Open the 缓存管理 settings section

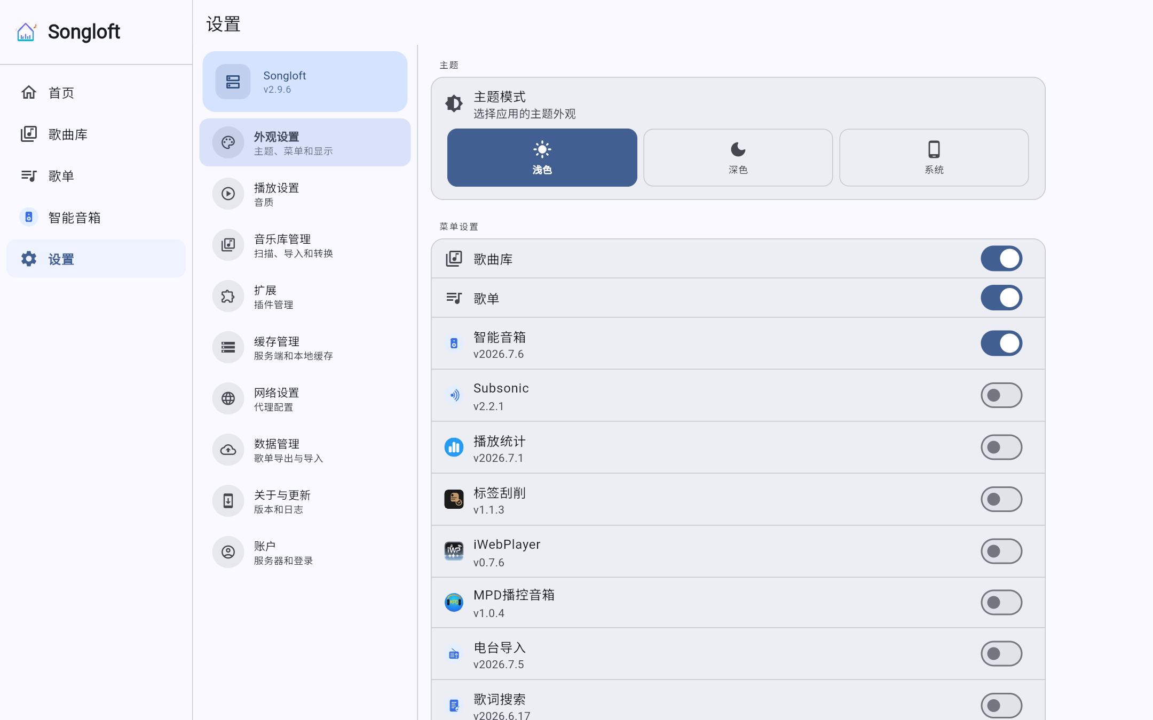point(305,347)
